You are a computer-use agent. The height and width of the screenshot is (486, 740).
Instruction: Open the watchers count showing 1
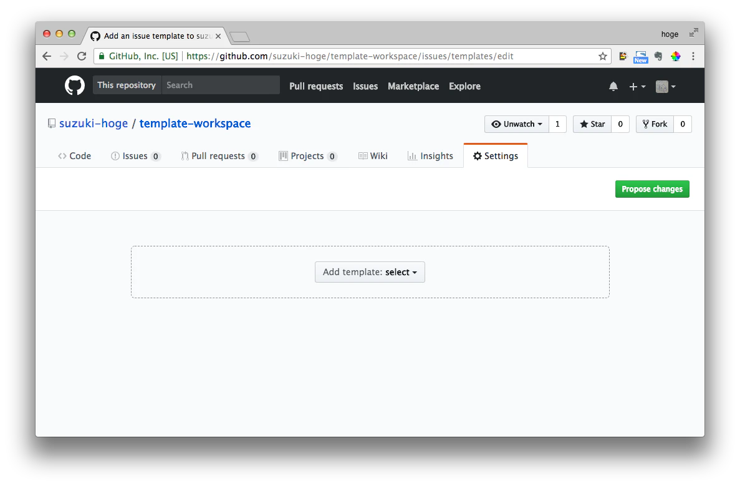click(557, 124)
